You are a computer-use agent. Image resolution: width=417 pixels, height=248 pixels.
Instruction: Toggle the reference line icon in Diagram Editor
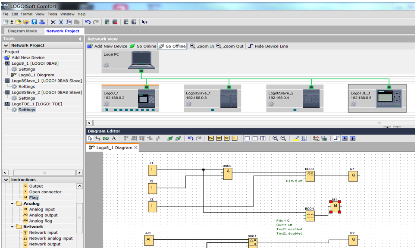tap(337, 138)
